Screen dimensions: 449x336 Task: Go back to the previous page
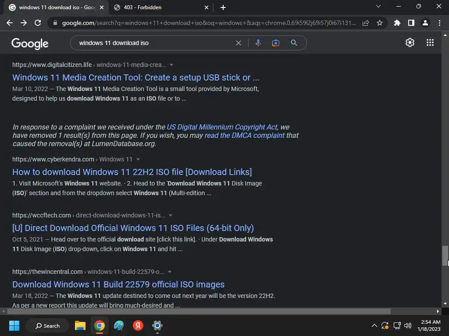pyautogui.click(x=10, y=23)
